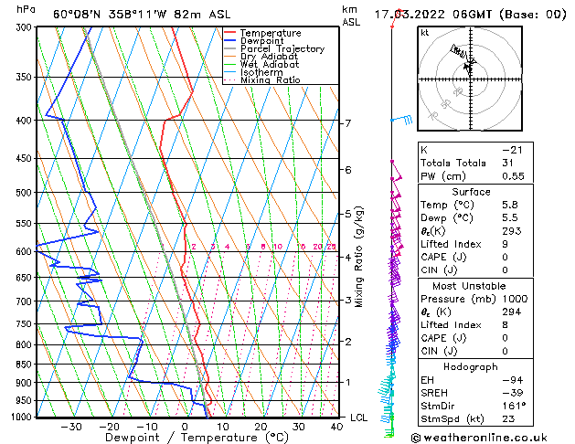Click the Dewpoint legend label
The image size is (575, 444).
tap(261, 41)
